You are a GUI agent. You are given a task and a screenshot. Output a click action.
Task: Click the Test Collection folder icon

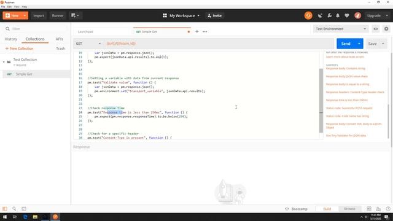pyautogui.click(x=9, y=62)
